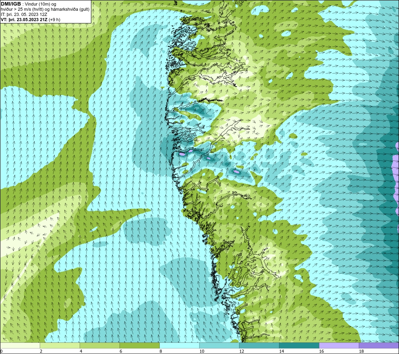The height and width of the screenshot is (354, 399).
Task: Click the legend label '14'
Action: click(x=281, y=351)
